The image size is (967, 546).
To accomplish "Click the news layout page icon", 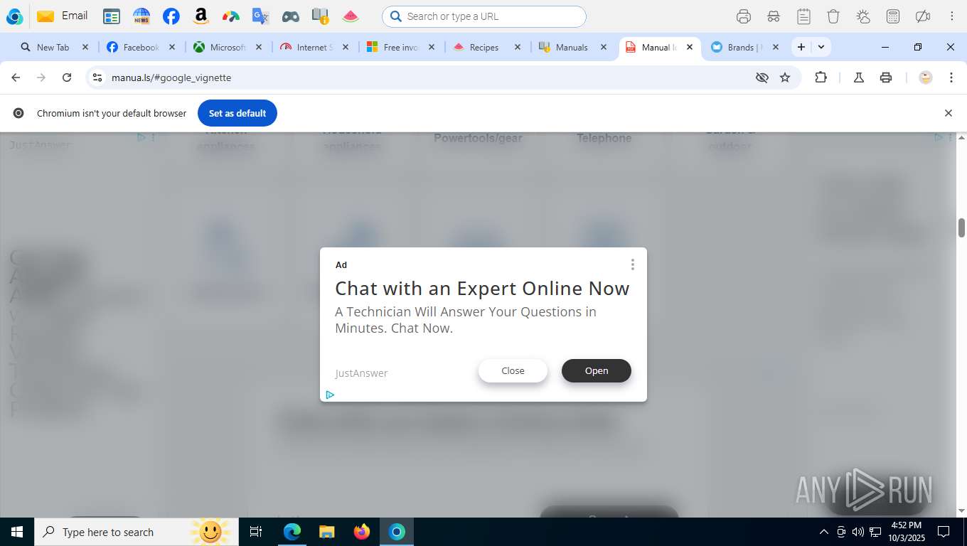I will click(112, 16).
